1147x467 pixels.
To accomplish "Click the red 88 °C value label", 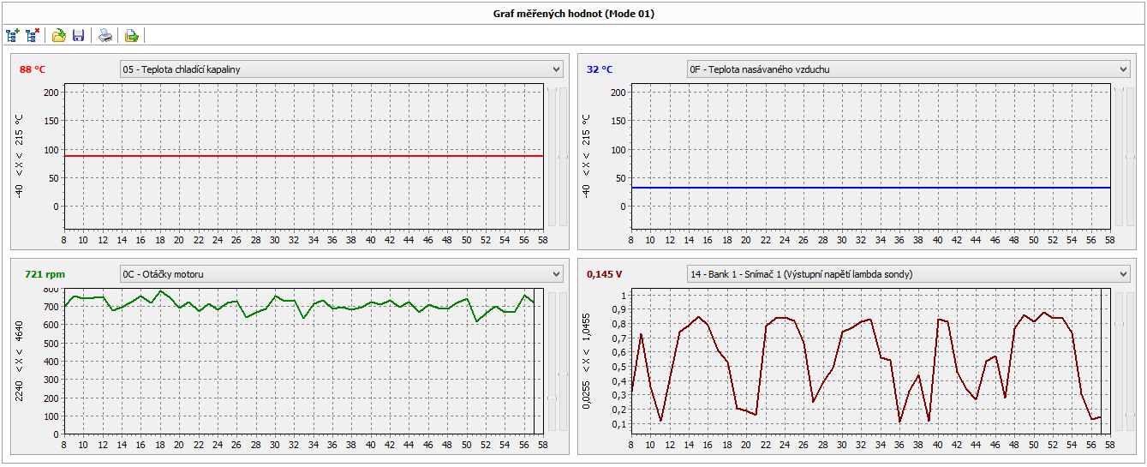I will (33, 69).
